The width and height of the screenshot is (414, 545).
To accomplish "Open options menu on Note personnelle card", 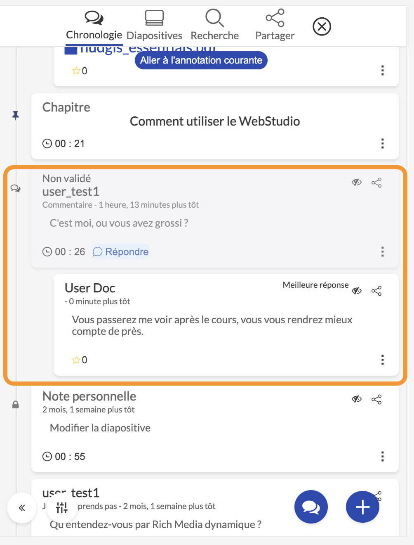I will coord(383,456).
